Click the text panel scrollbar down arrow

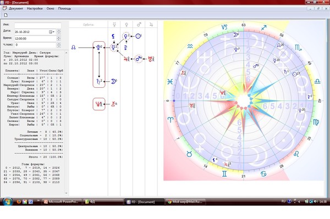pyautogui.click(x=66, y=193)
